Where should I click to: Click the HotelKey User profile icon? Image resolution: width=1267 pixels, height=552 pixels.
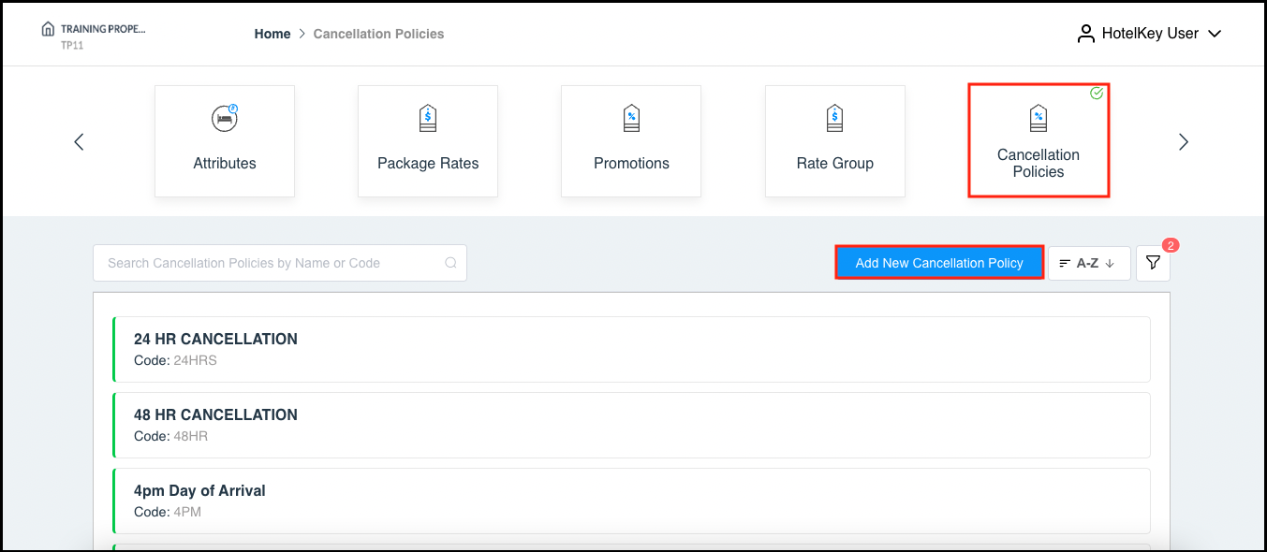[1086, 34]
